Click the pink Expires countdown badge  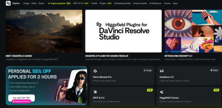[x=21, y=101]
